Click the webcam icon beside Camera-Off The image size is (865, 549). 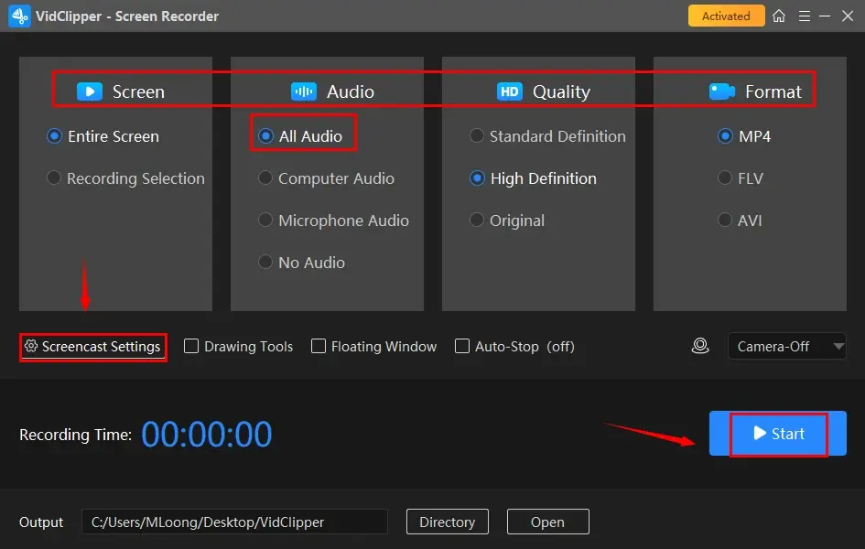[700, 346]
